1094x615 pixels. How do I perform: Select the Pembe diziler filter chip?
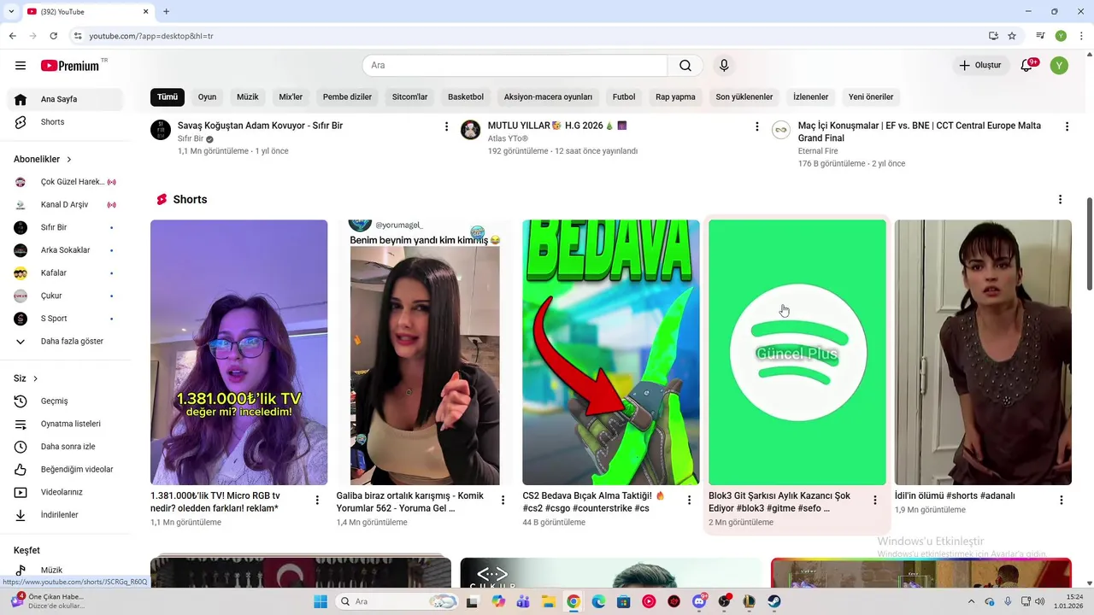tap(347, 97)
